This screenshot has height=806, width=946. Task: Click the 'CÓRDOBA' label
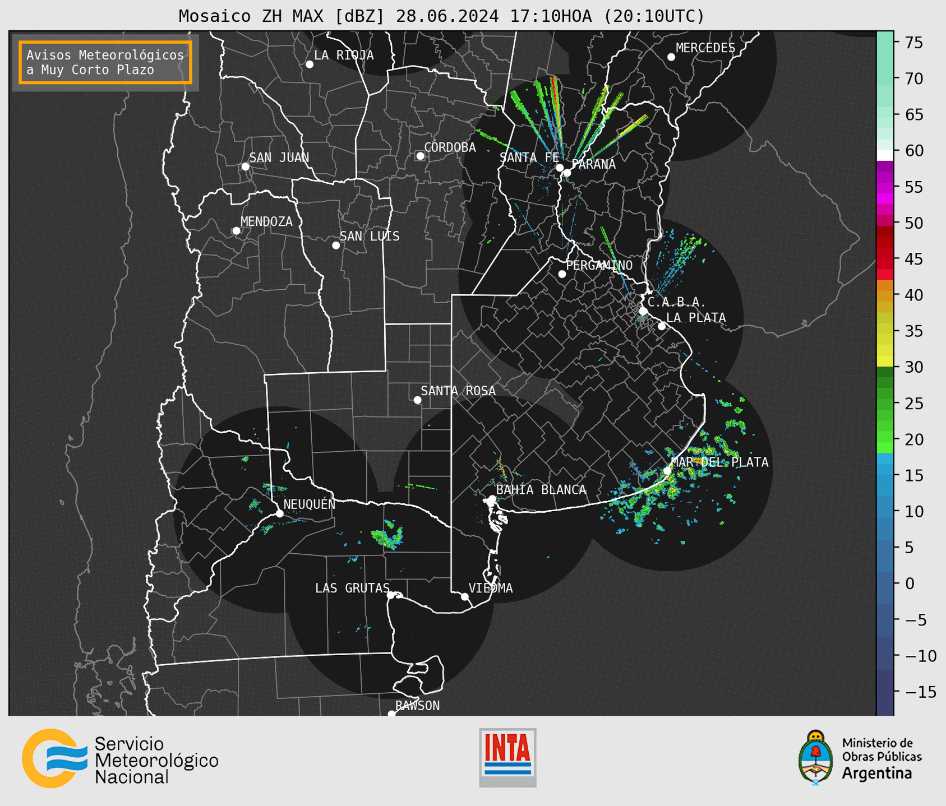coord(450,147)
